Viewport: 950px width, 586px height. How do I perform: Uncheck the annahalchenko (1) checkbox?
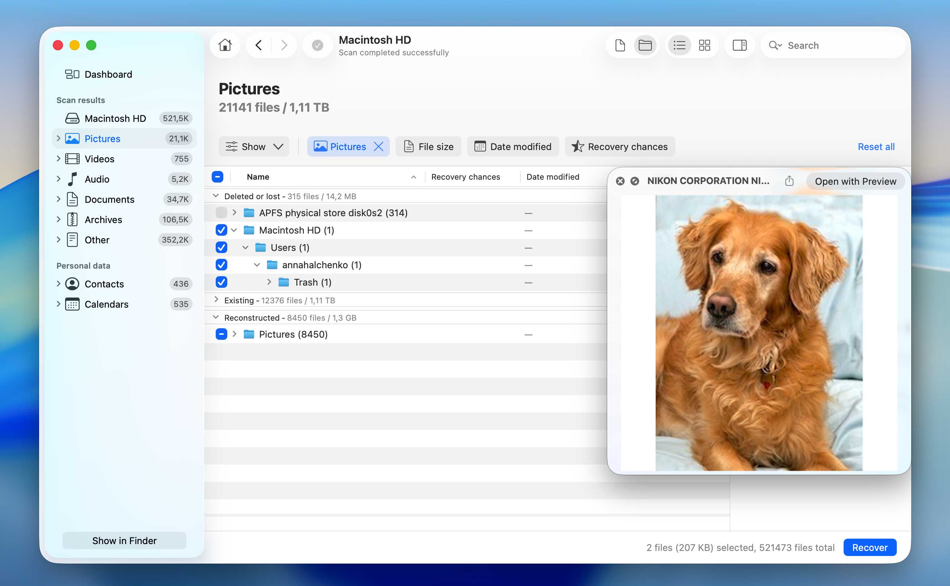tap(221, 265)
